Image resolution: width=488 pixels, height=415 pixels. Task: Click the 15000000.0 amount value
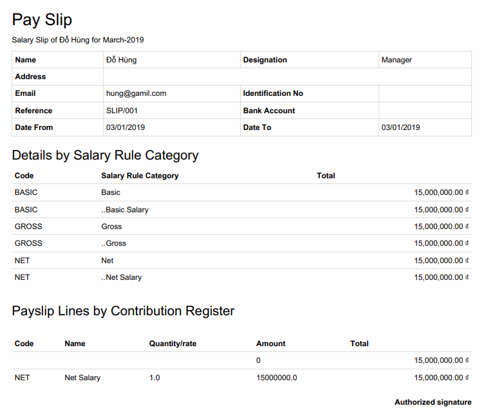click(276, 378)
